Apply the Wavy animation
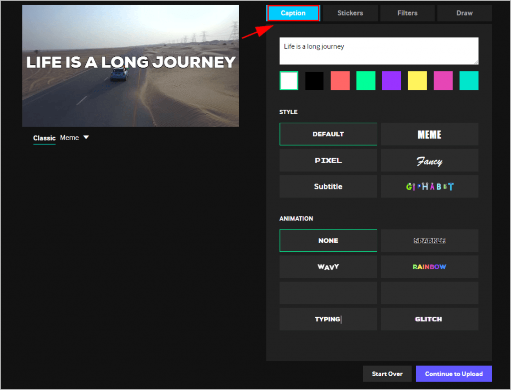This screenshot has height=390, width=511. tap(328, 267)
